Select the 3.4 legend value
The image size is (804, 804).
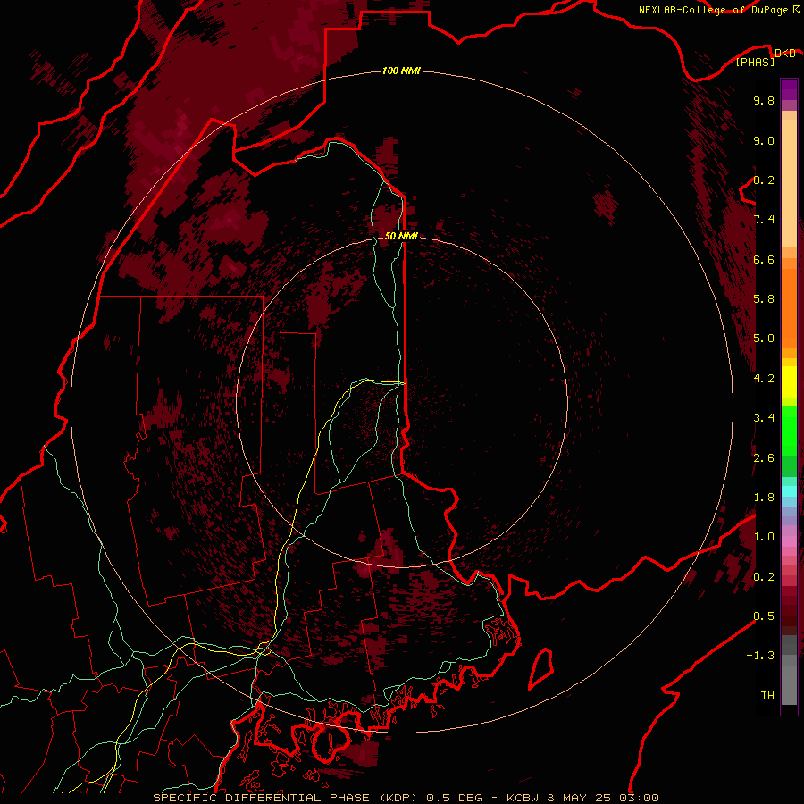click(764, 418)
